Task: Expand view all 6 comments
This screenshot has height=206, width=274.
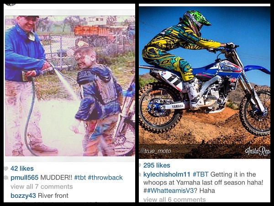Action: 174,200
